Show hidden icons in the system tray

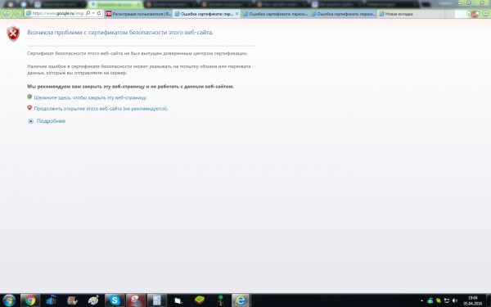point(421,300)
